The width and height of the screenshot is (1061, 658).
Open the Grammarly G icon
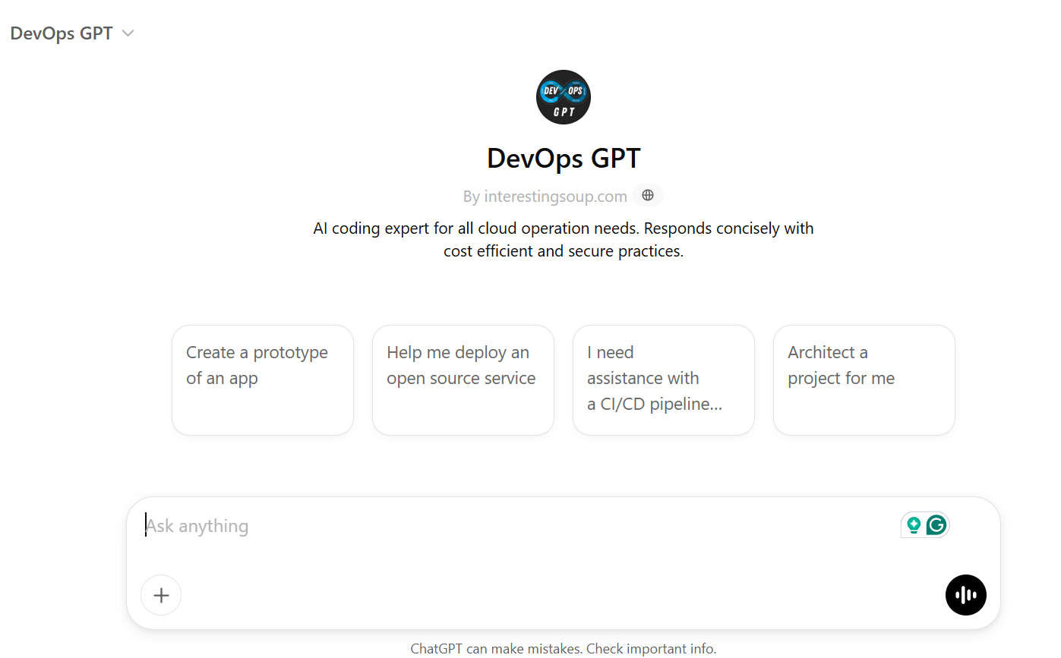[x=936, y=525]
